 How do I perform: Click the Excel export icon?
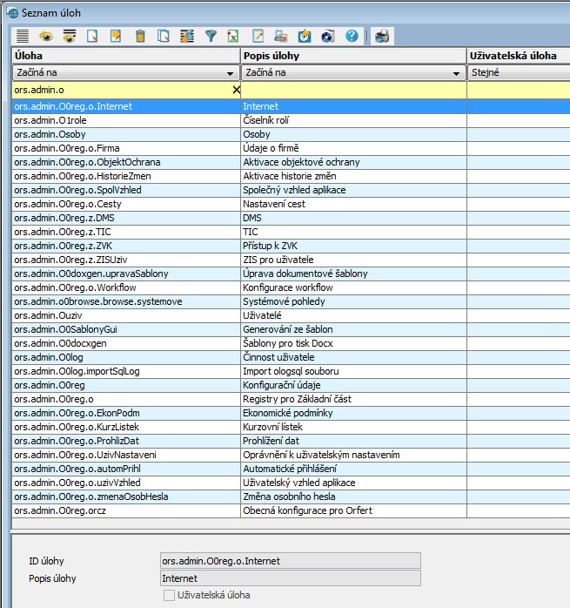click(x=234, y=37)
